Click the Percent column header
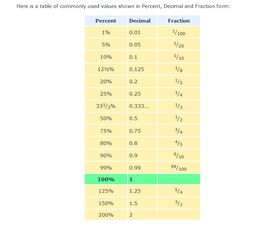 pyautogui.click(x=106, y=21)
